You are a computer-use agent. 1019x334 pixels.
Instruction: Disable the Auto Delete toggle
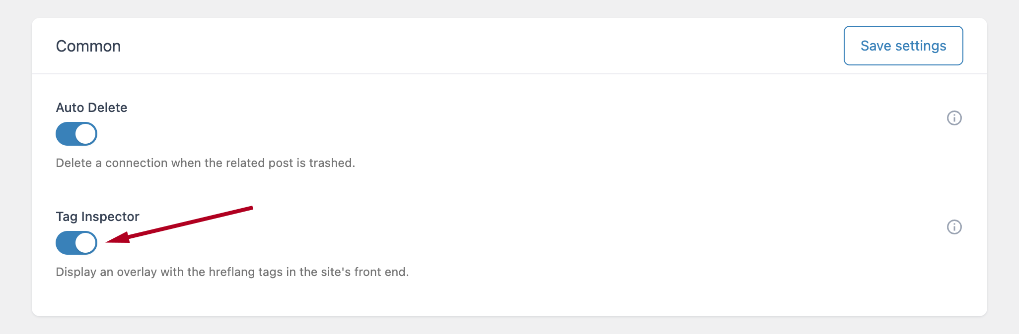pyautogui.click(x=76, y=134)
